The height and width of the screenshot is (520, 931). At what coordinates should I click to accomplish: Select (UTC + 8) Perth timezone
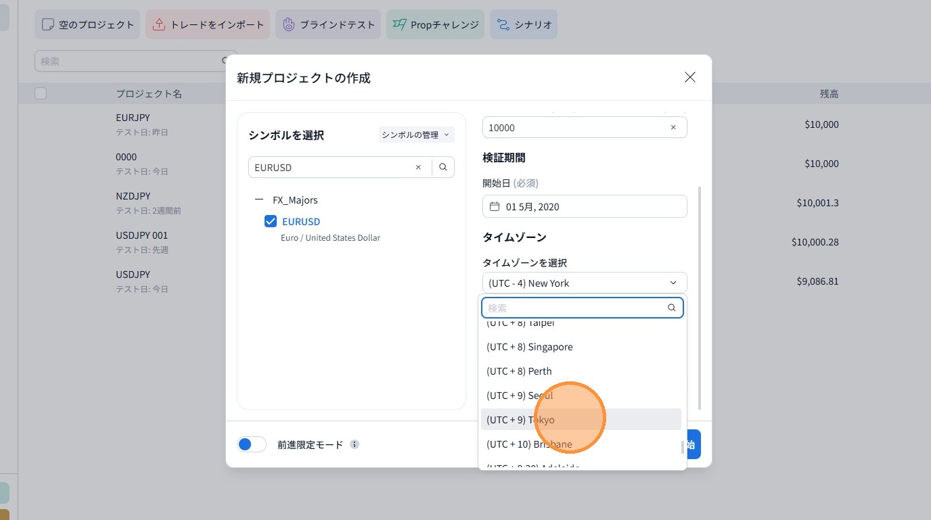(x=581, y=371)
